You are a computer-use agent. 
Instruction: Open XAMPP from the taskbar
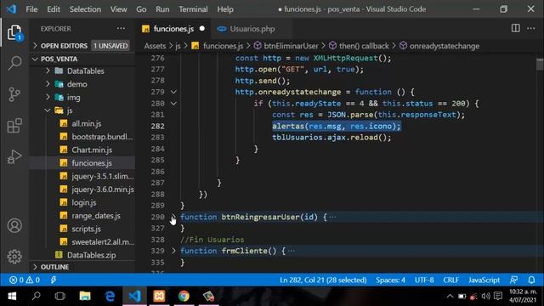click(x=159, y=297)
